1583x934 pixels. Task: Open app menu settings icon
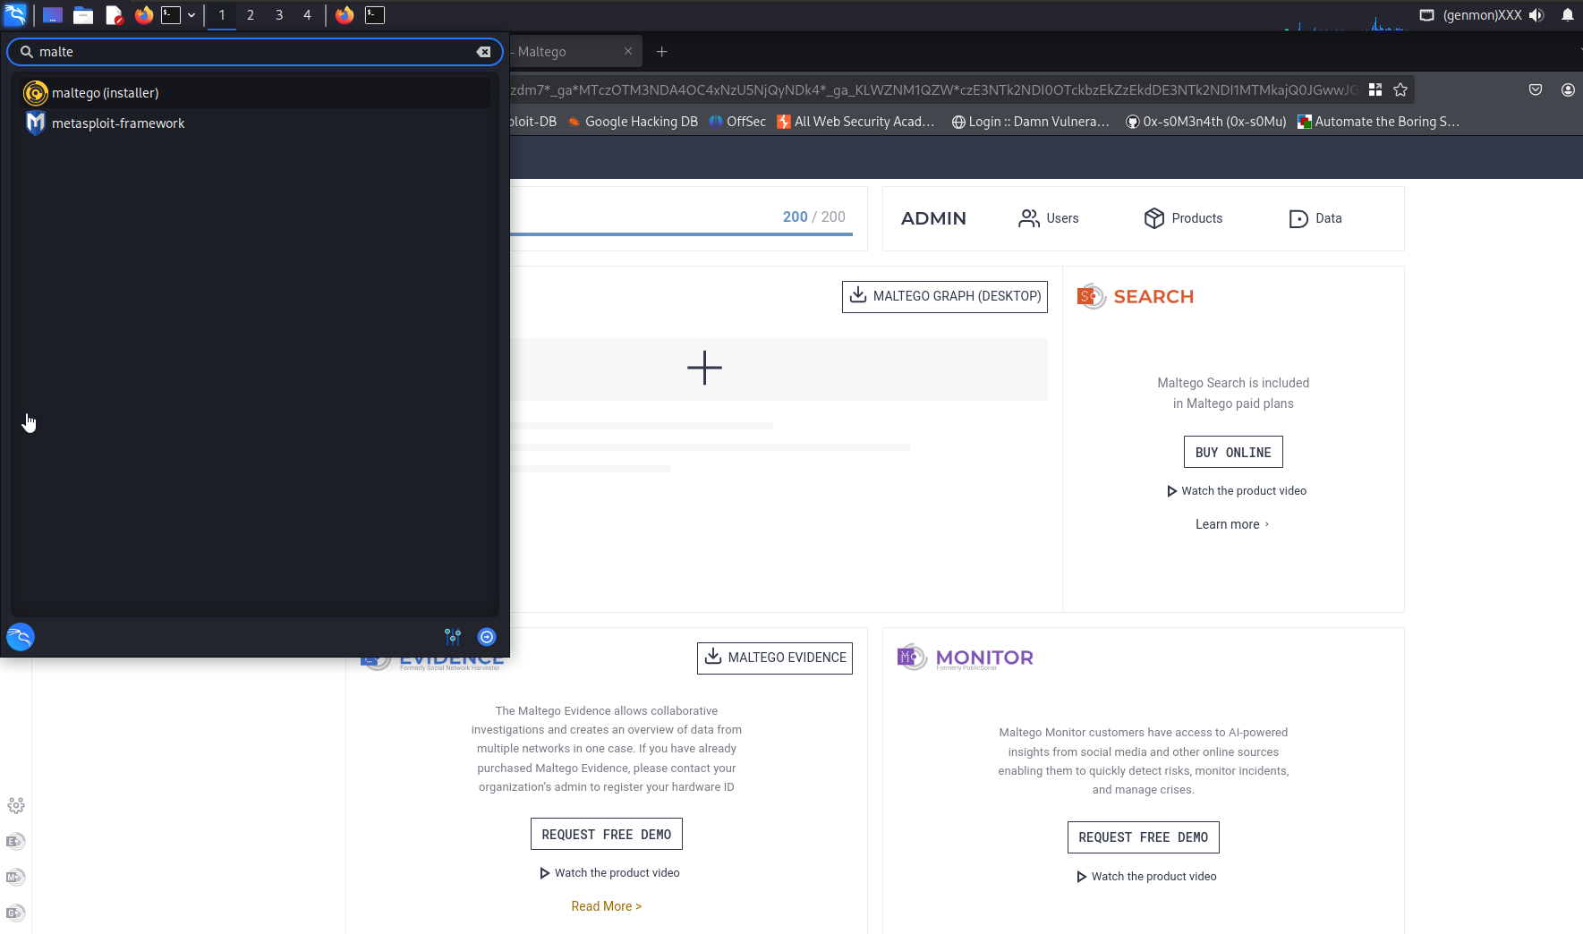coord(453,637)
